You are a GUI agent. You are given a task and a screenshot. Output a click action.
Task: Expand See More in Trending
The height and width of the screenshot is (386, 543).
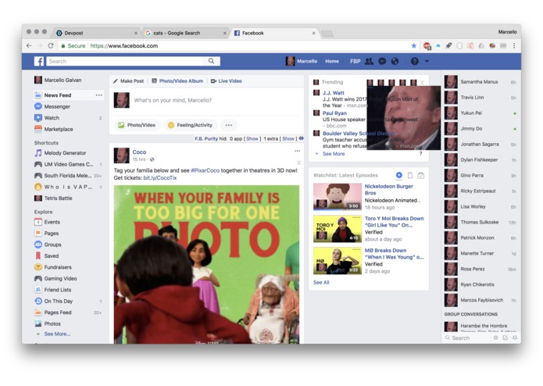coord(334,154)
